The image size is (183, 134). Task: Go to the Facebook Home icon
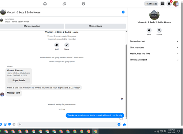45,4
